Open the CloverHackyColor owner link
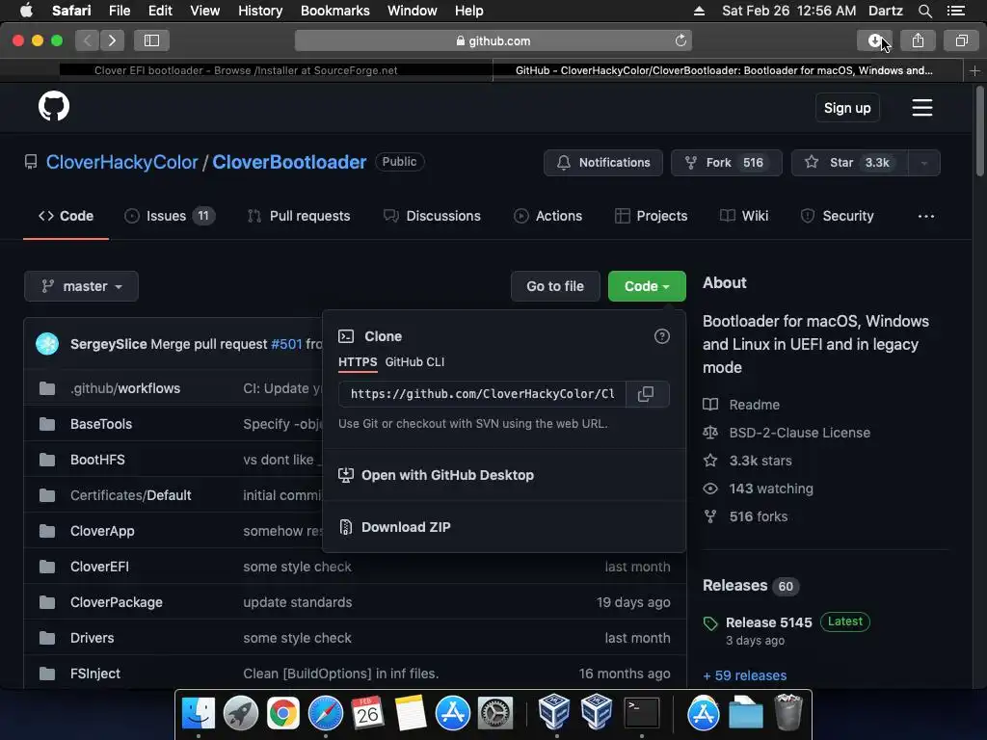This screenshot has width=987, height=740. click(122, 162)
